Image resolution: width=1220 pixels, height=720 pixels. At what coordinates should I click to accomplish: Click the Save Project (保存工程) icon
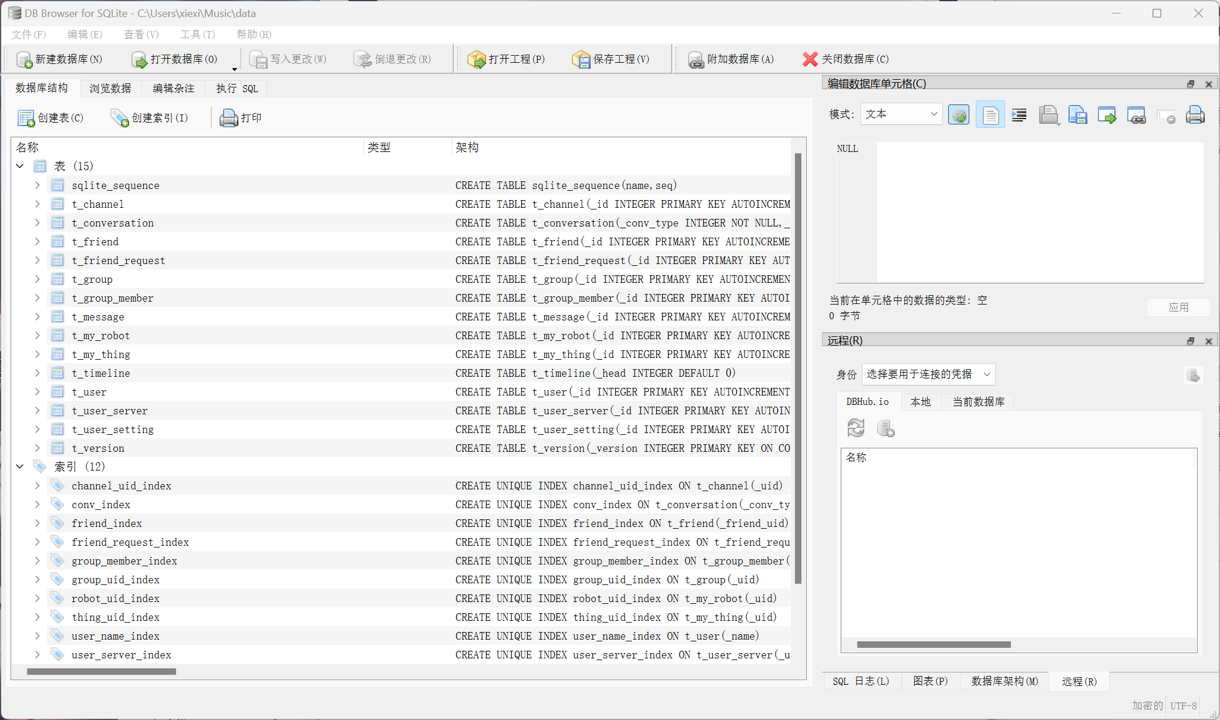tap(581, 59)
